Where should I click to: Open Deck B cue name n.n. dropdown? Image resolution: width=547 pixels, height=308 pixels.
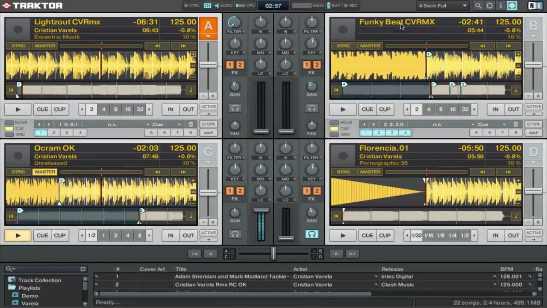(439, 124)
